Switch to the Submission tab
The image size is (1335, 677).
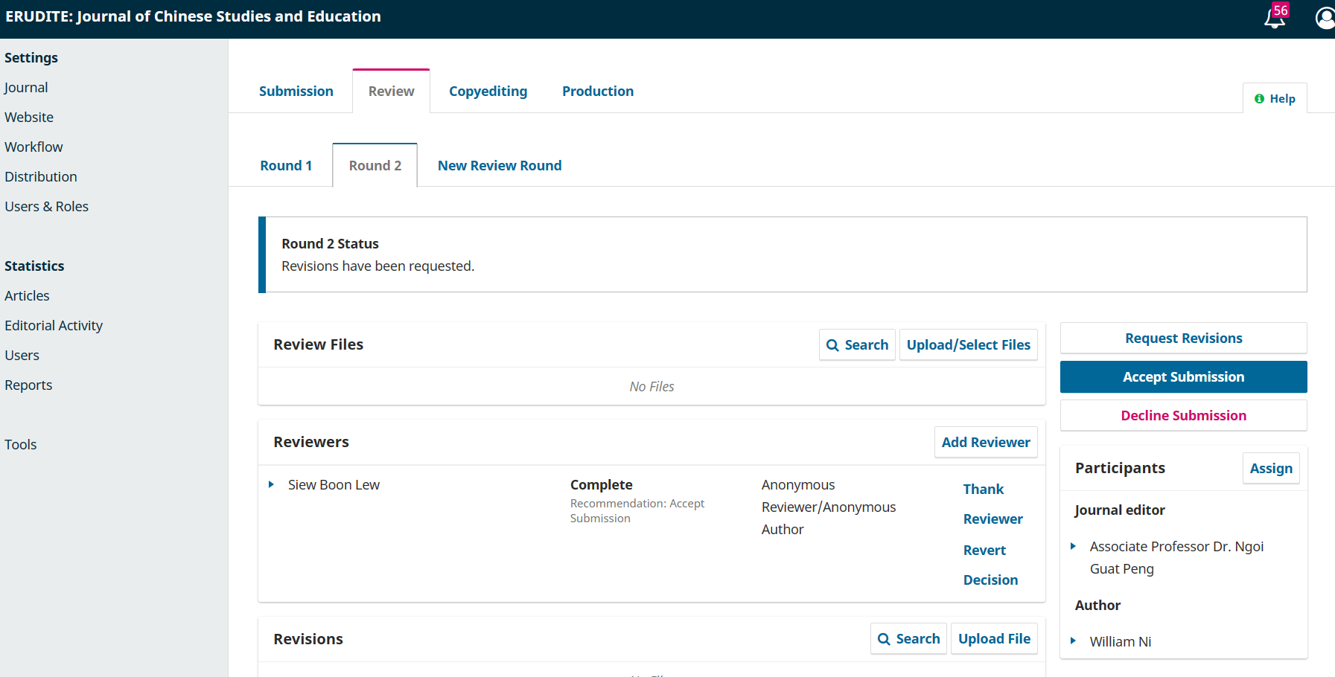pos(296,92)
